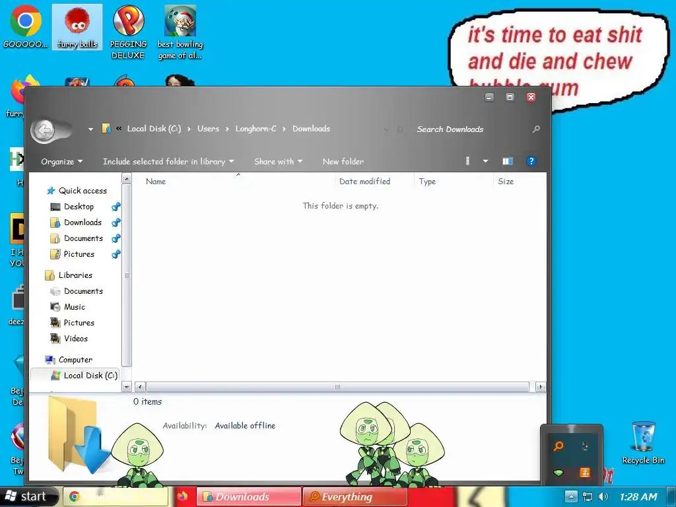Image resolution: width=676 pixels, height=507 pixels.
Task: Select best bowling game desktop icon
Action: 180,33
